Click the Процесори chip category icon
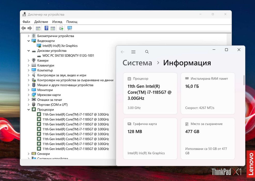This screenshot has height=181, width=255. [x=34, y=109]
